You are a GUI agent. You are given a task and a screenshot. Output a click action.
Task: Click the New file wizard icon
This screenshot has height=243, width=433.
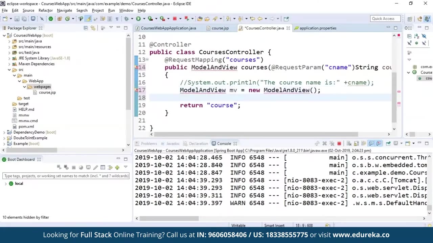click(x=5, y=19)
